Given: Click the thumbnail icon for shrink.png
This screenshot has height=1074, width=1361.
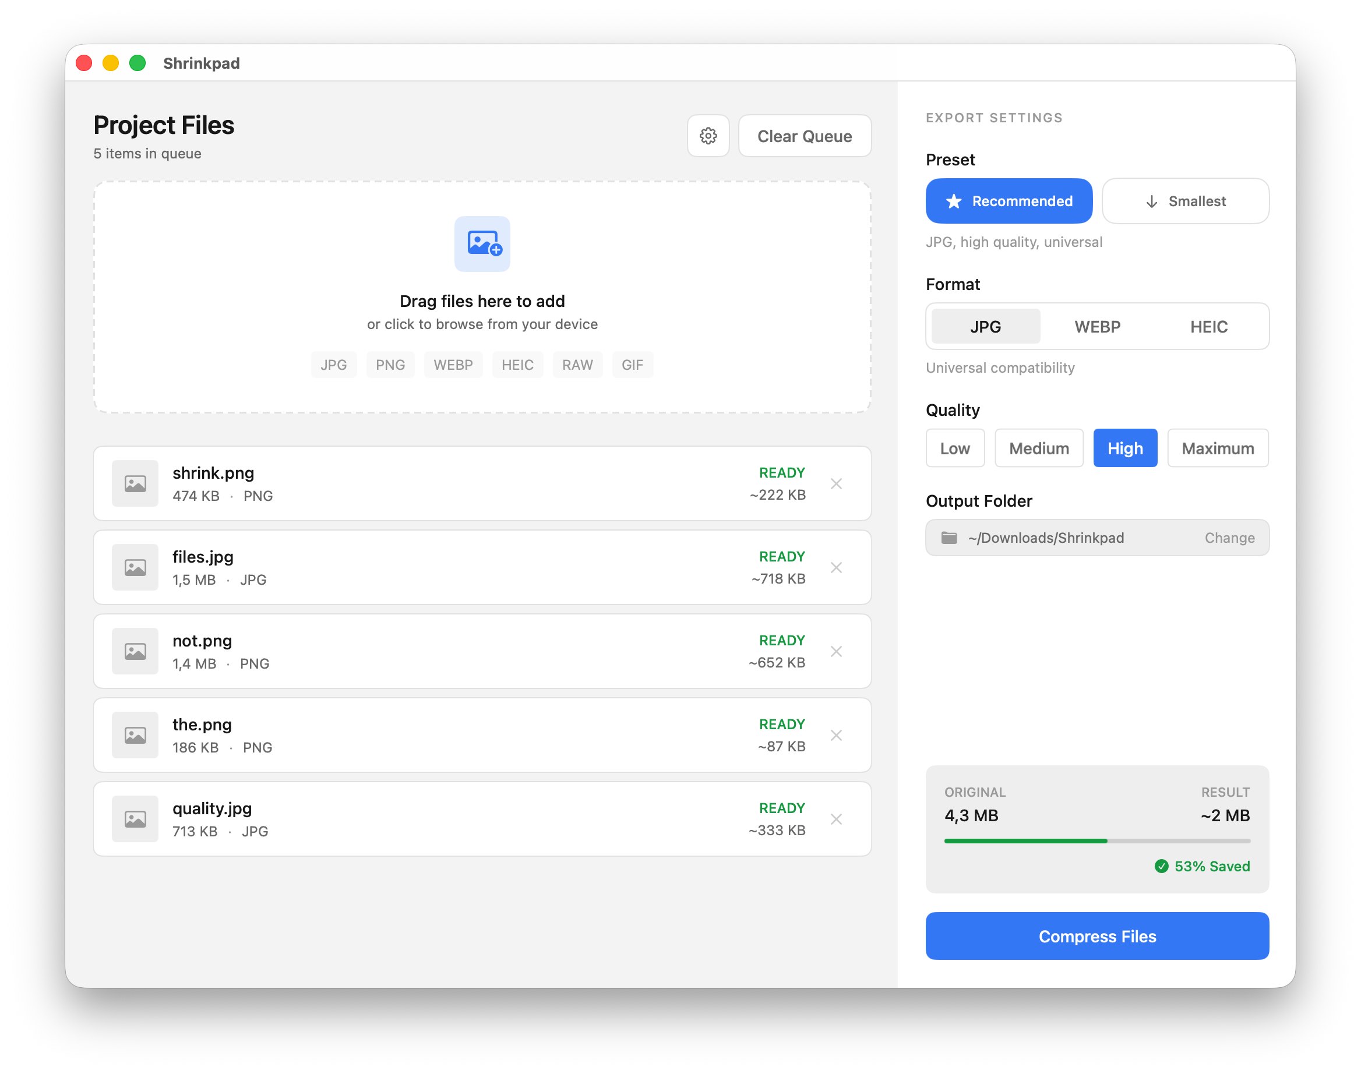Looking at the screenshot, I should pos(135,483).
